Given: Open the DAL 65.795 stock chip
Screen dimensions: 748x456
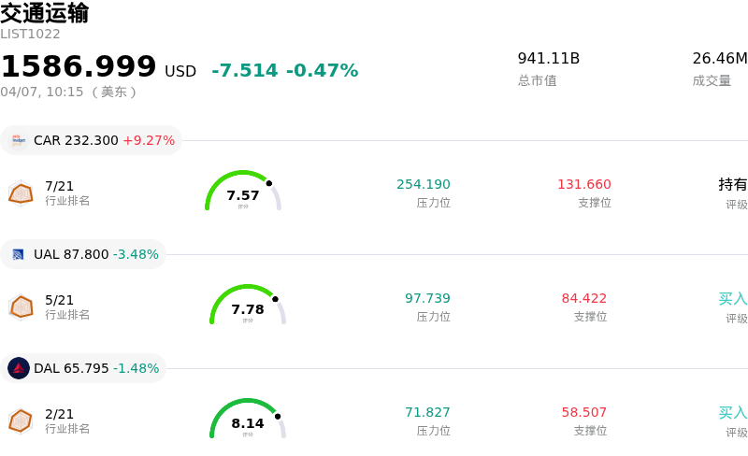Looking at the screenshot, I should [83, 368].
